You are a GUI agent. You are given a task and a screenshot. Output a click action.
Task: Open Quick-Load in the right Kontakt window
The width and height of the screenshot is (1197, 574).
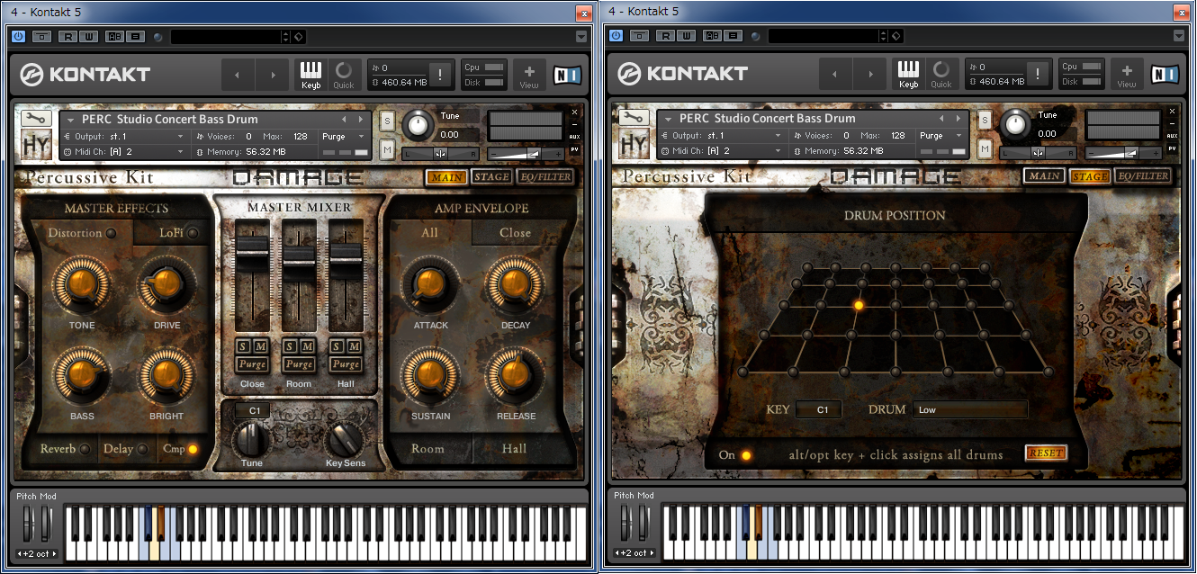[941, 75]
